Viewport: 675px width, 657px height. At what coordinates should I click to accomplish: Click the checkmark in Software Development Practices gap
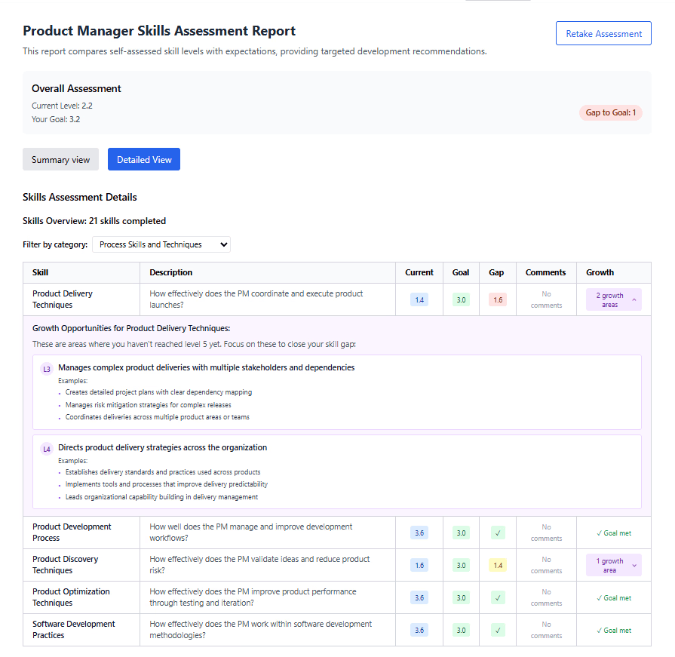click(x=498, y=631)
